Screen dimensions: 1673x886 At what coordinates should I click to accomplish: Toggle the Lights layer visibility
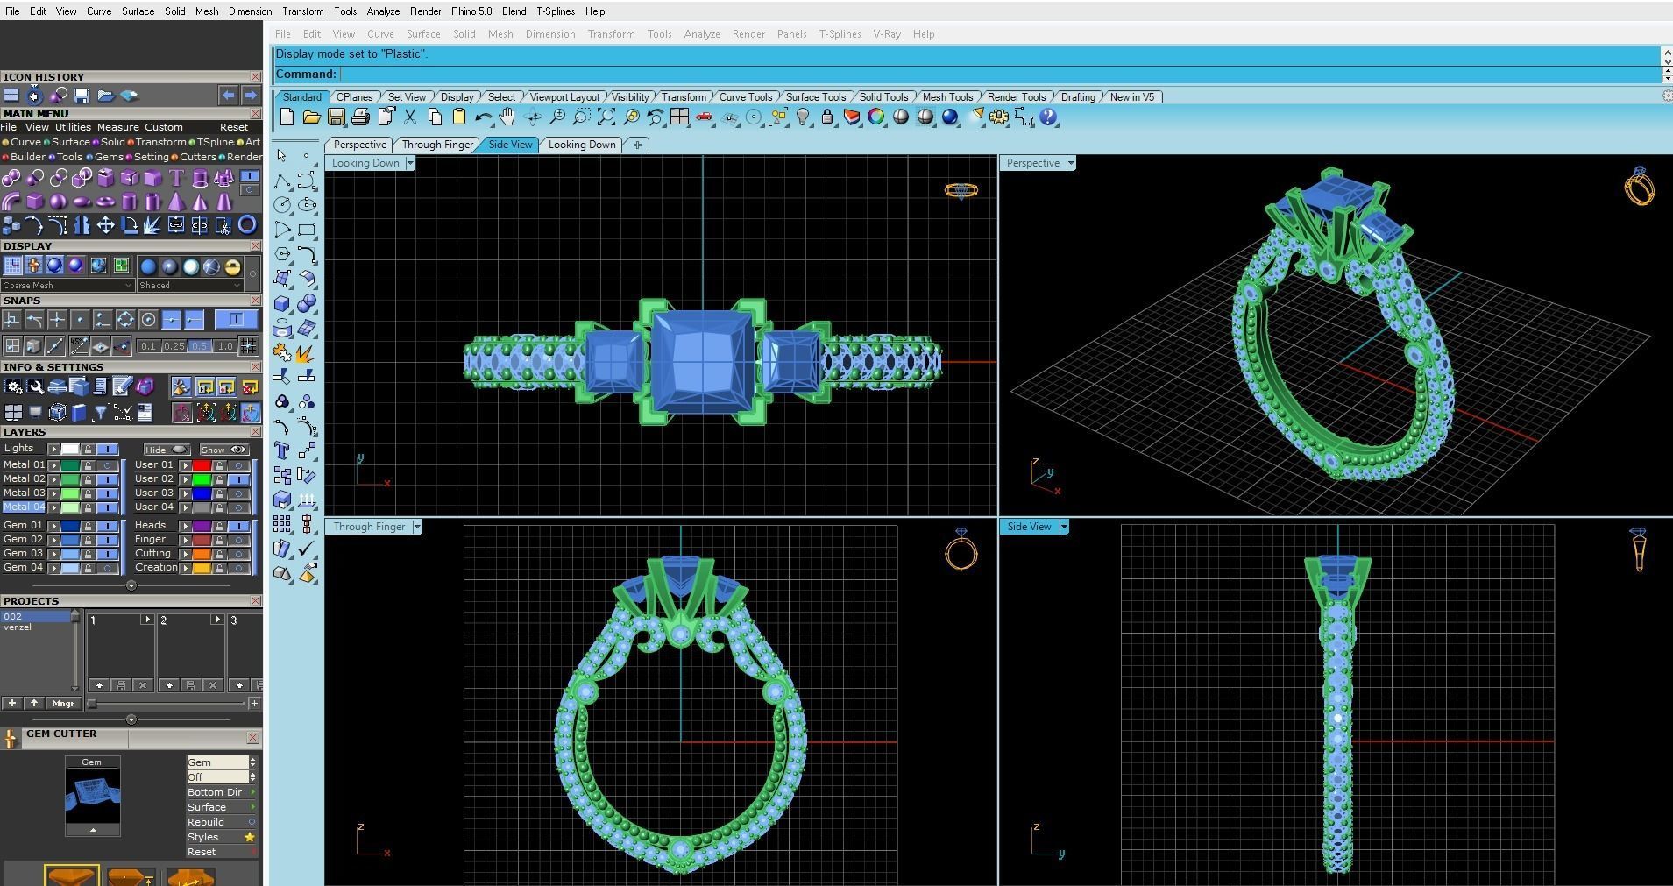[x=108, y=449]
